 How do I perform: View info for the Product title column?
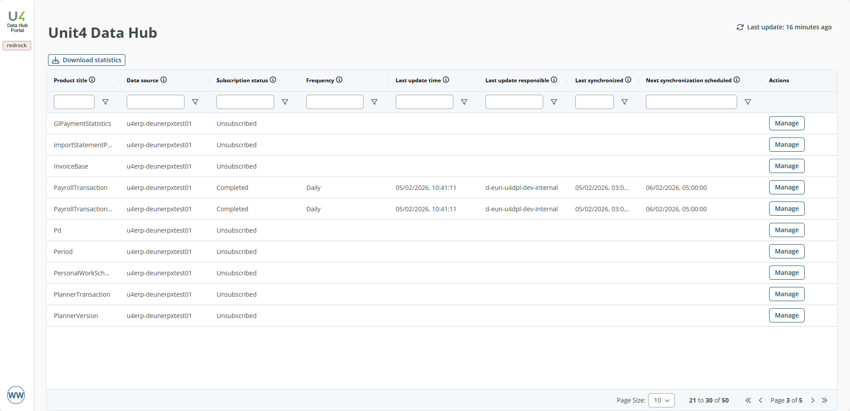[x=92, y=80]
